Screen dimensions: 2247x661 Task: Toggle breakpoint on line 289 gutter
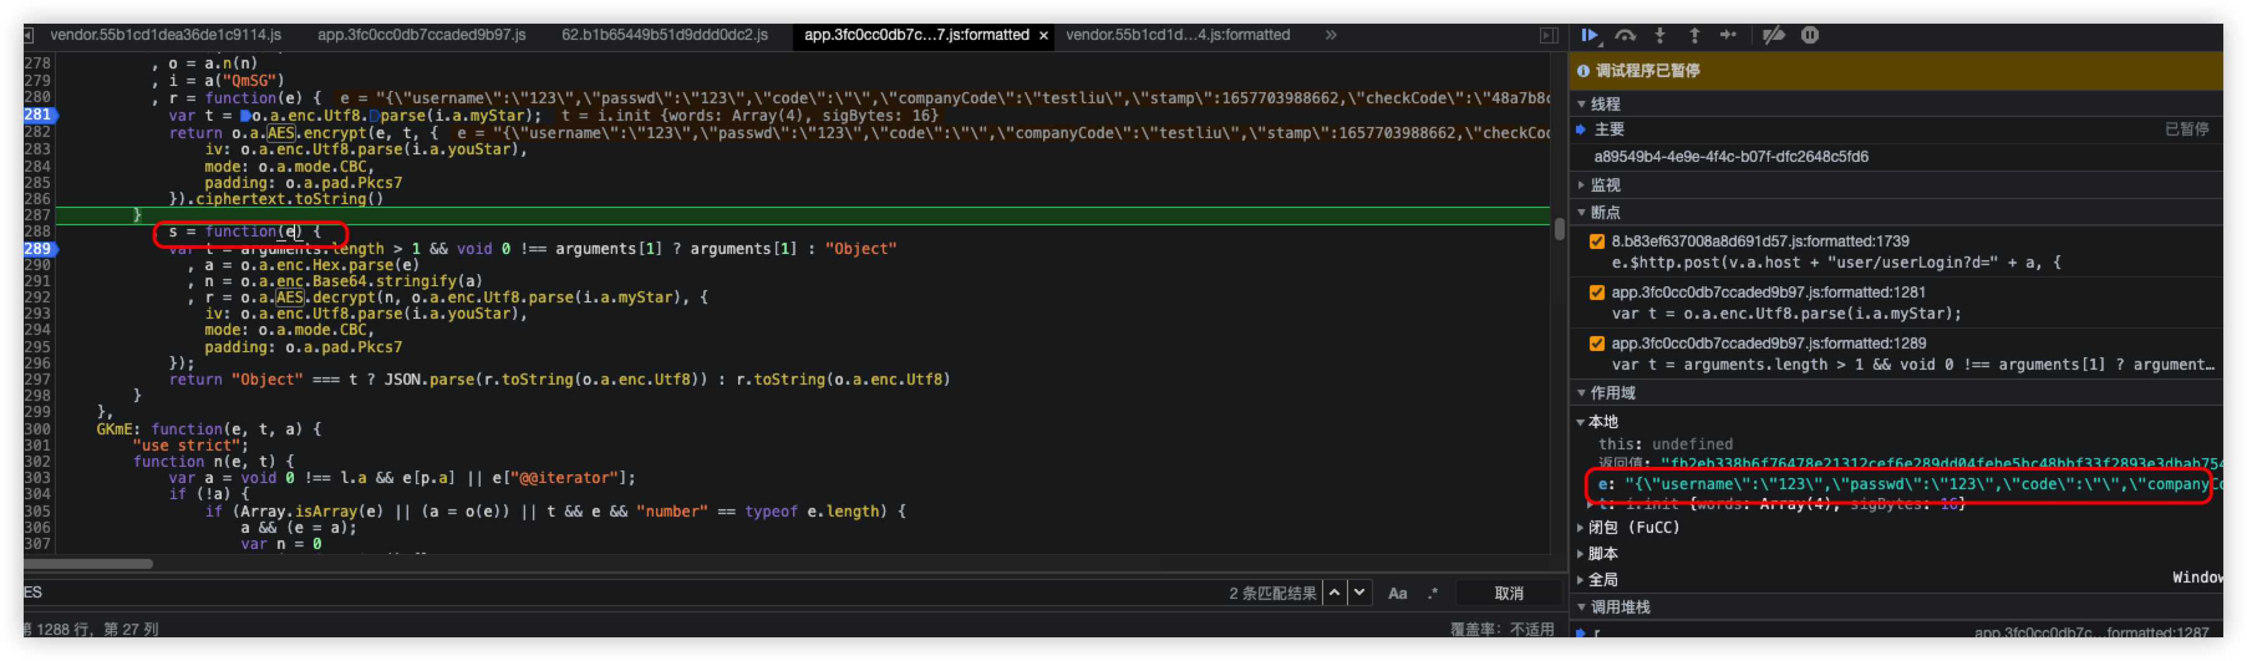click(x=39, y=248)
